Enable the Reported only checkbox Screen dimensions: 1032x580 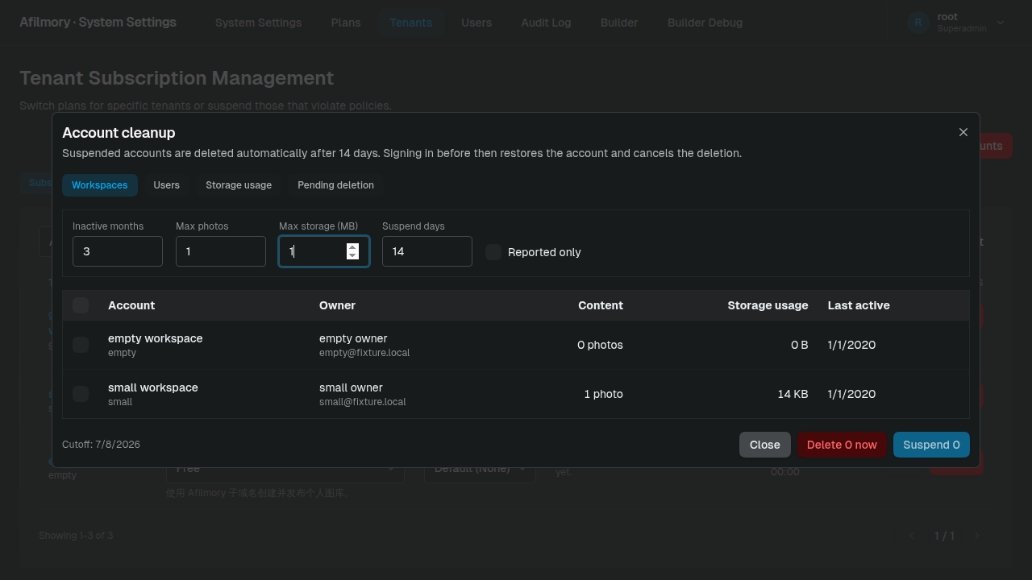pyautogui.click(x=493, y=252)
